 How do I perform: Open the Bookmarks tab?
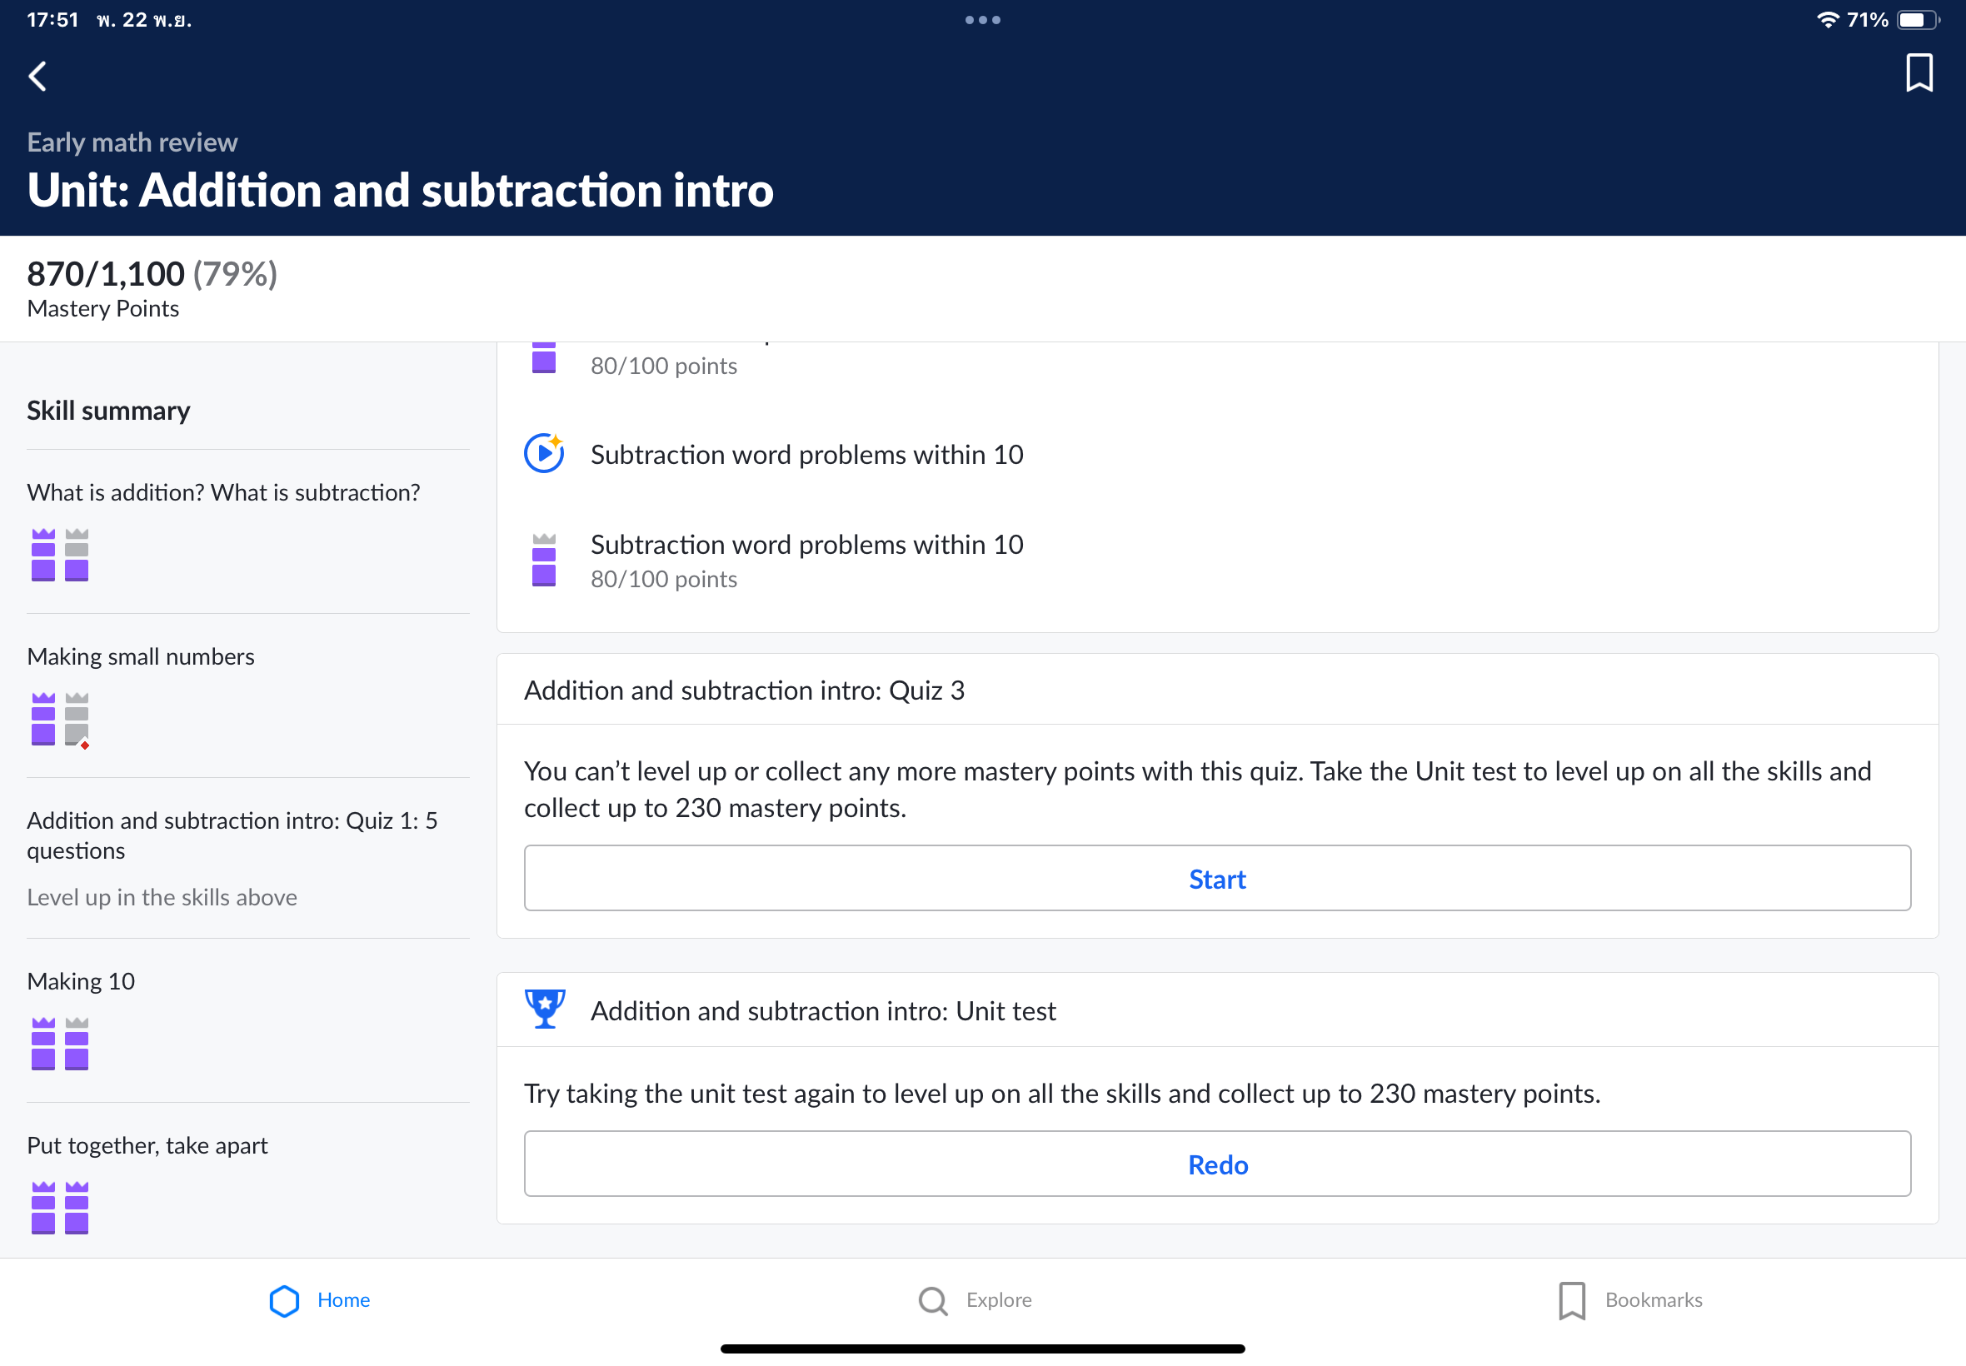(1630, 1300)
